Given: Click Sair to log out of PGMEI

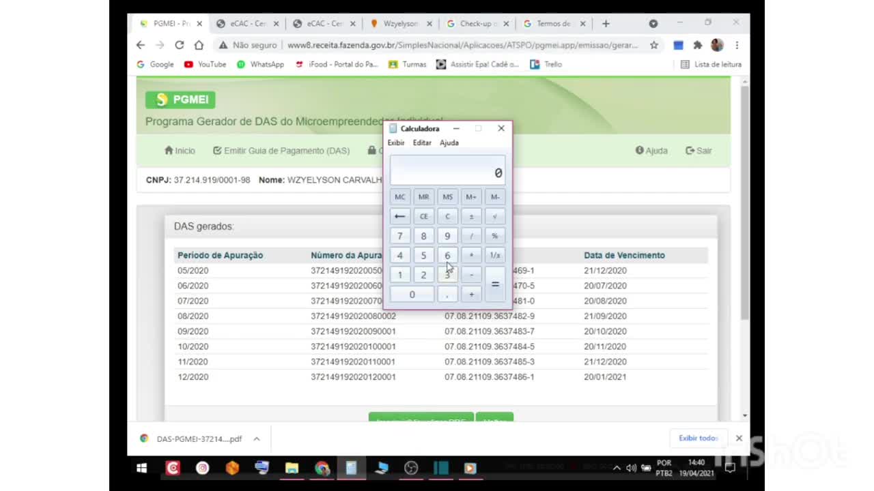Looking at the screenshot, I should 699,151.
